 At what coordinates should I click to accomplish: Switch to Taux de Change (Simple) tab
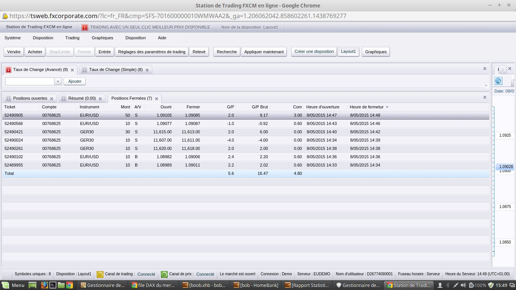pyautogui.click(x=116, y=70)
